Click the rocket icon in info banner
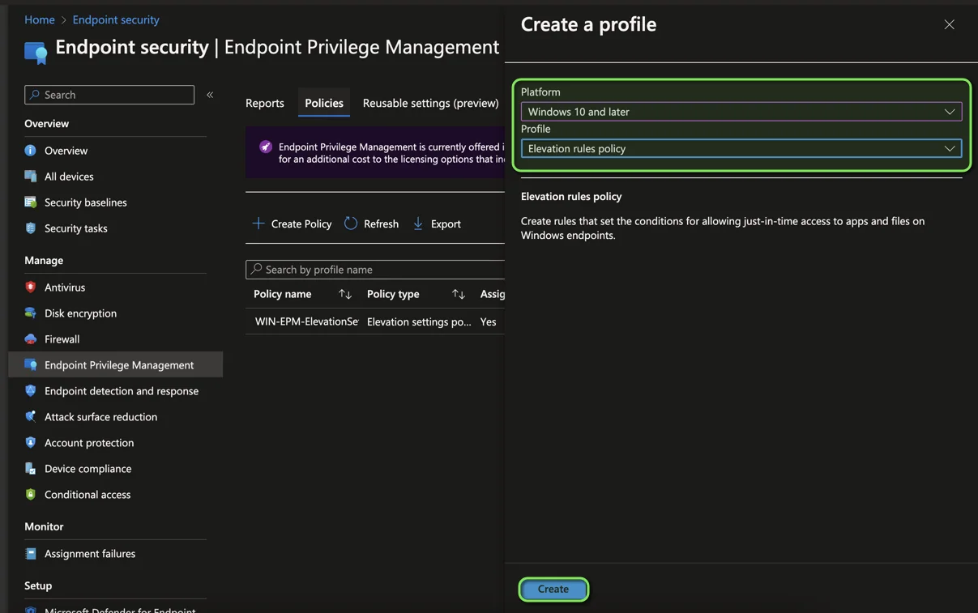This screenshot has height=613, width=978. (266, 147)
